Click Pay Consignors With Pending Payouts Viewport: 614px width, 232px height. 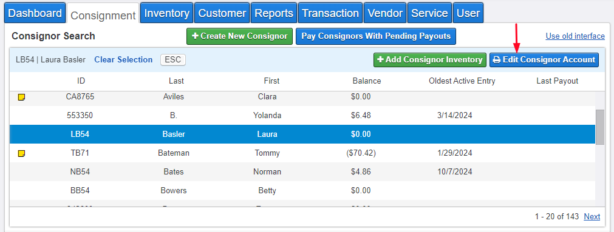pyautogui.click(x=376, y=36)
